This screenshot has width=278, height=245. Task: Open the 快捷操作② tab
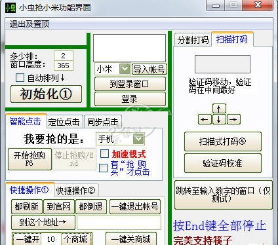76,191
